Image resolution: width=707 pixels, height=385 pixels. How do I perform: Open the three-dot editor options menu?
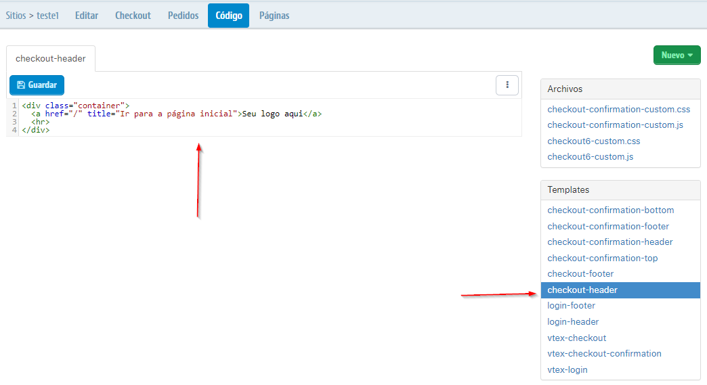click(x=507, y=85)
